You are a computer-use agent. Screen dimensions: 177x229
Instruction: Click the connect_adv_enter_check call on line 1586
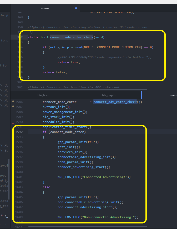click(115, 102)
